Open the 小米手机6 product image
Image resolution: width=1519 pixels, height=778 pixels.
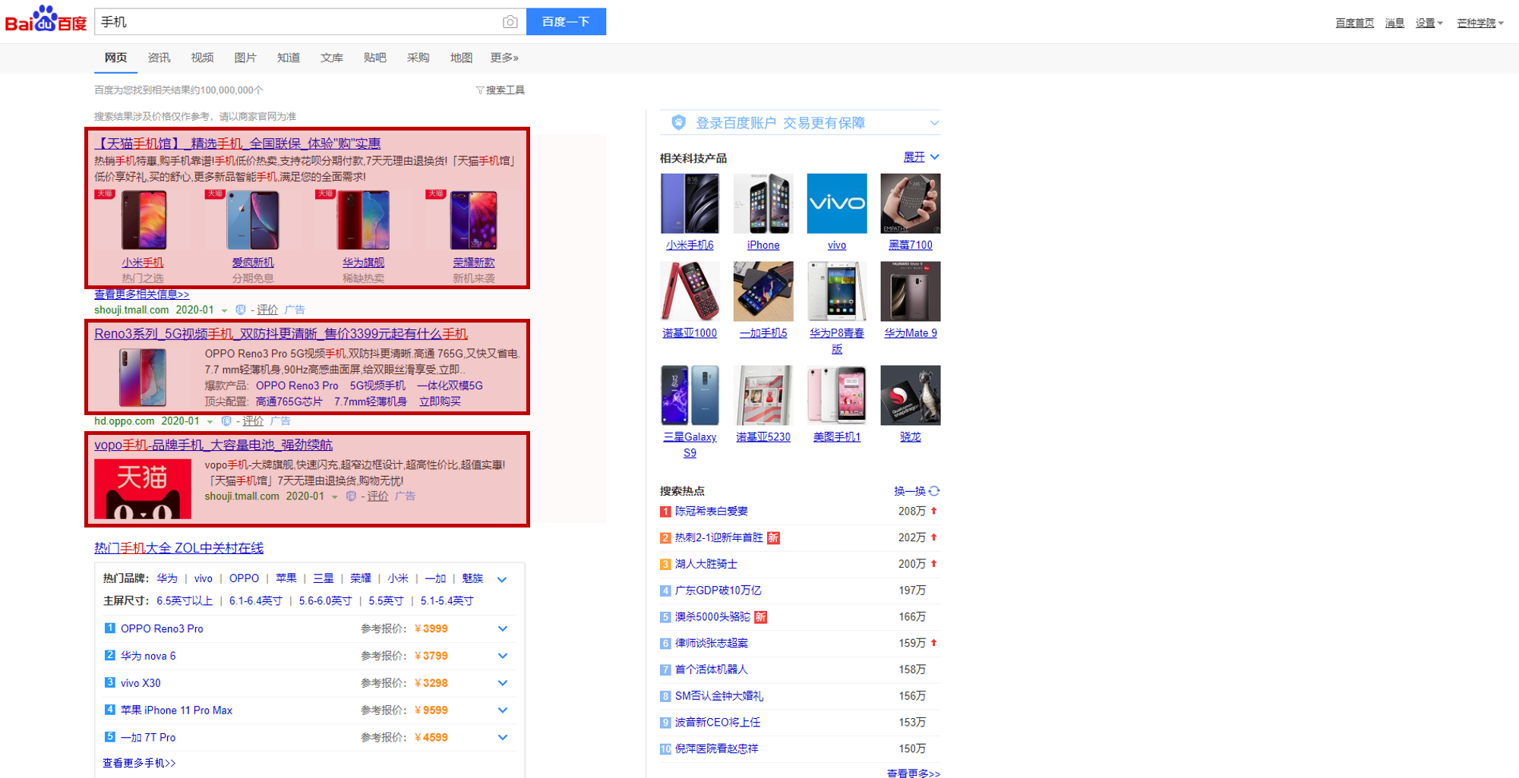click(690, 203)
